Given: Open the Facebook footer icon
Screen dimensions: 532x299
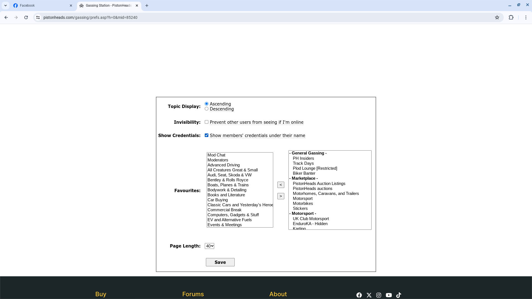Looking at the screenshot, I should click(x=359, y=295).
